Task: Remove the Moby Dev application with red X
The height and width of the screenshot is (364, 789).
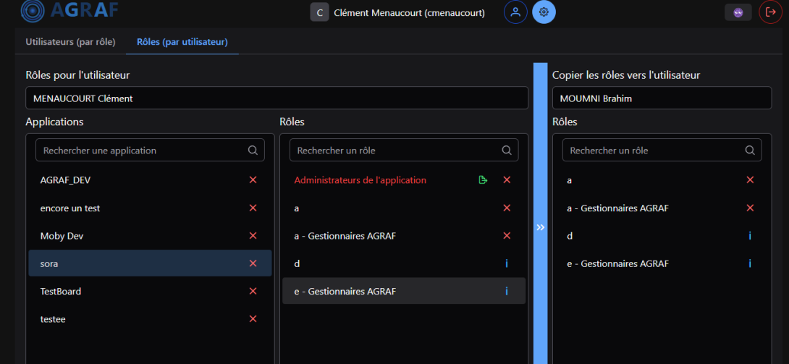Action: click(x=253, y=236)
